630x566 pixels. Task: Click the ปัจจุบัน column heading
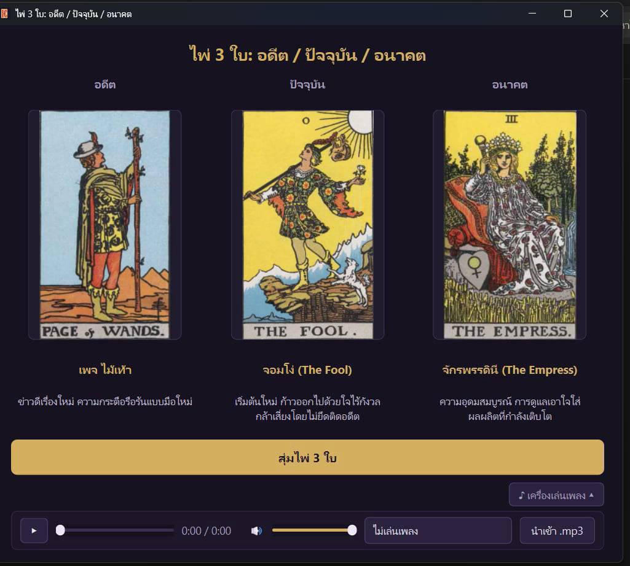point(307,85)
